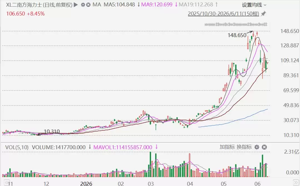Select the MA9:120.699 label
Screen dimensions: 300x186
[157, 5]
